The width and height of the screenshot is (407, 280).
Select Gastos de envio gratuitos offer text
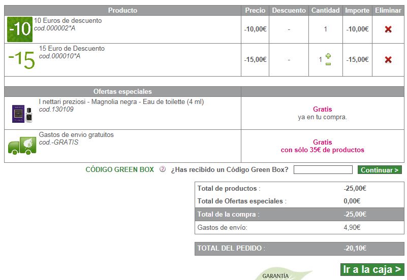(x=76, y=135)
